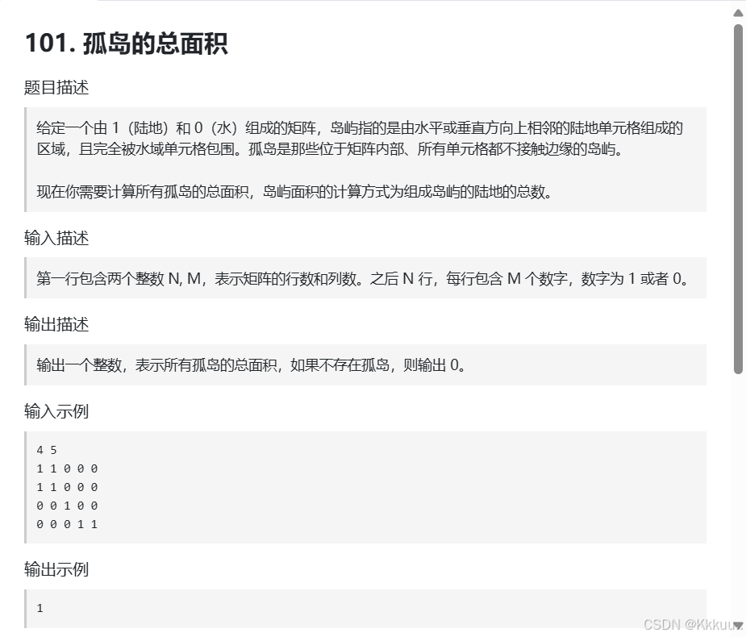Click the scrollbar down arrow
The height and width of the screenshot is (637, 746).
738,625
